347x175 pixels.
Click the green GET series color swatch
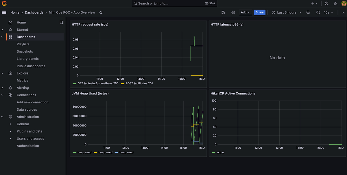74,83
